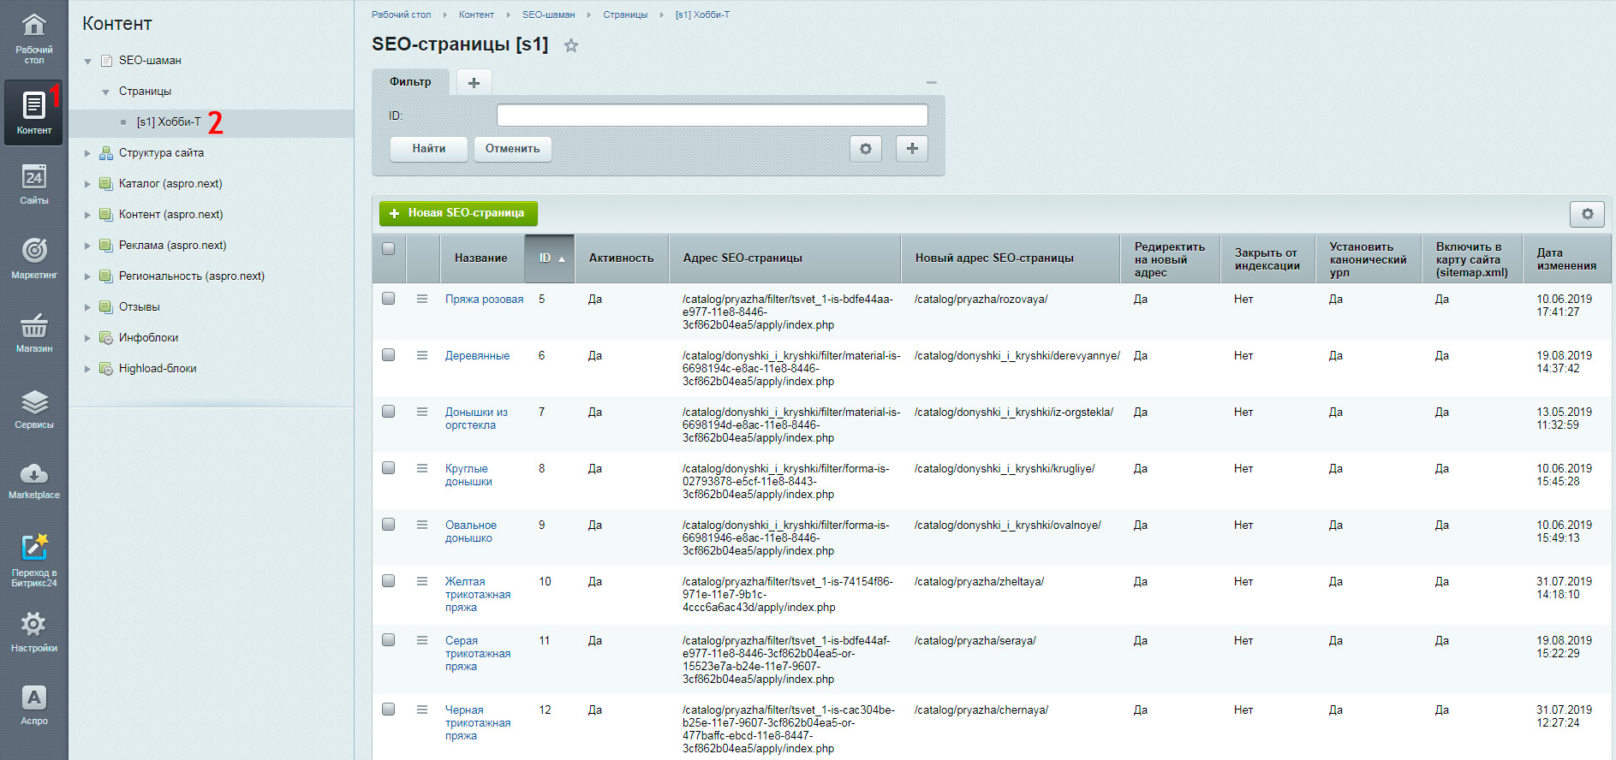Check the Деревянные row checkbox
The height and width of the screenshot is (760, 1616).
(x=388, y=355)
